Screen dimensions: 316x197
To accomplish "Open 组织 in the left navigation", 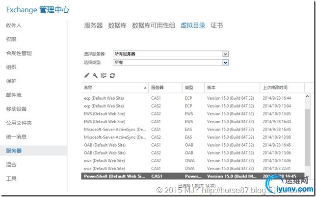I will tap(11, 67).
